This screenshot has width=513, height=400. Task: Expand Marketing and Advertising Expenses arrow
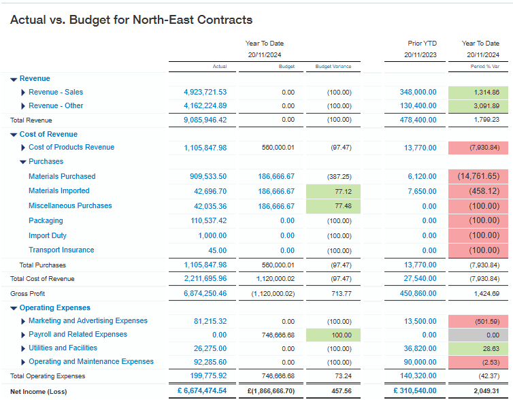coord(23,321)
